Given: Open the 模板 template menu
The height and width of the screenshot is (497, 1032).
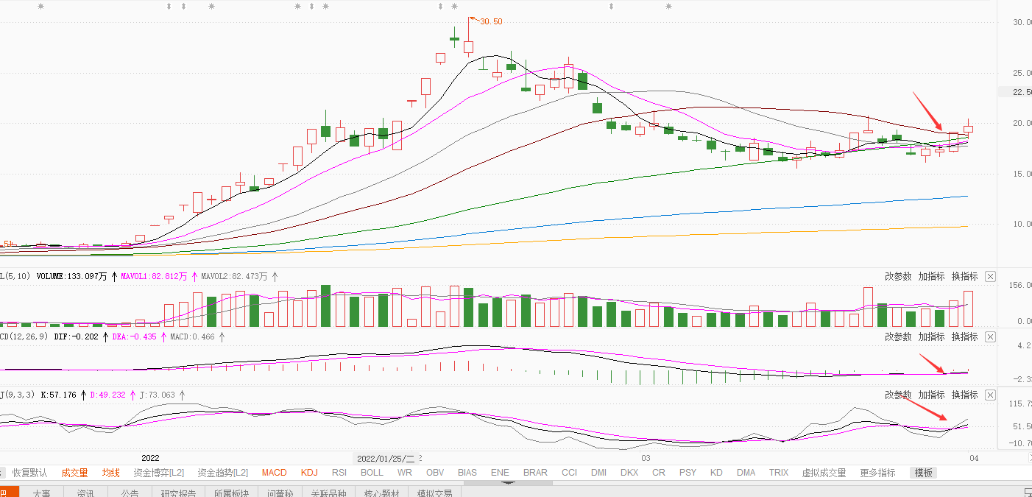Looking at the screenshot, I should (924, 473).
